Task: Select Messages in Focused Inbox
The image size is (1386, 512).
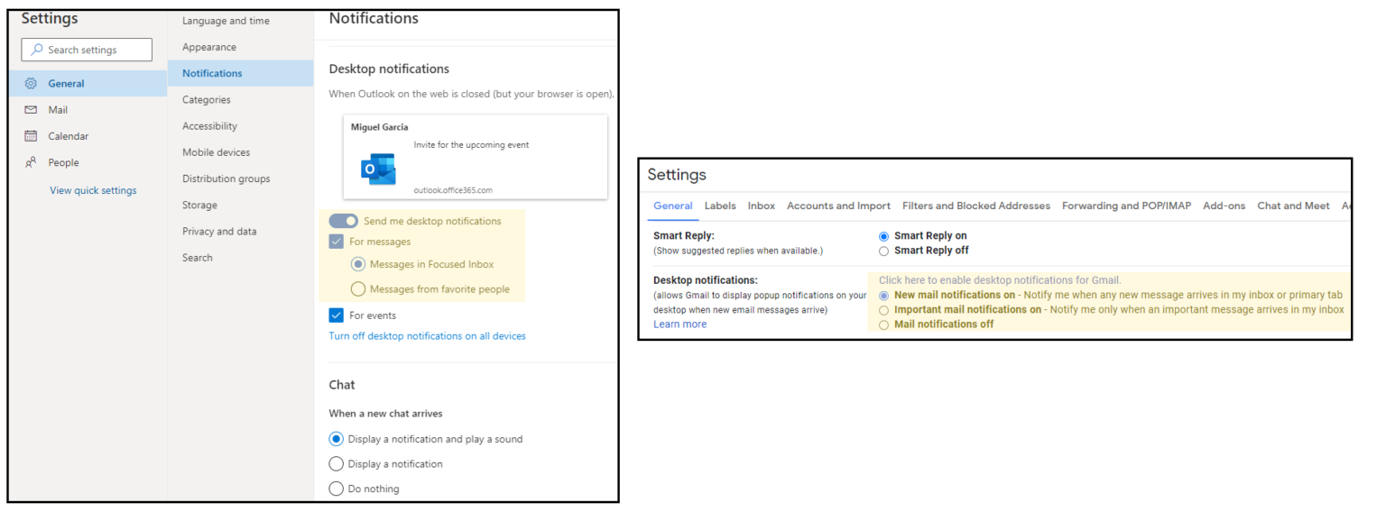Action: pyautogui.click(x=358, y=264)
